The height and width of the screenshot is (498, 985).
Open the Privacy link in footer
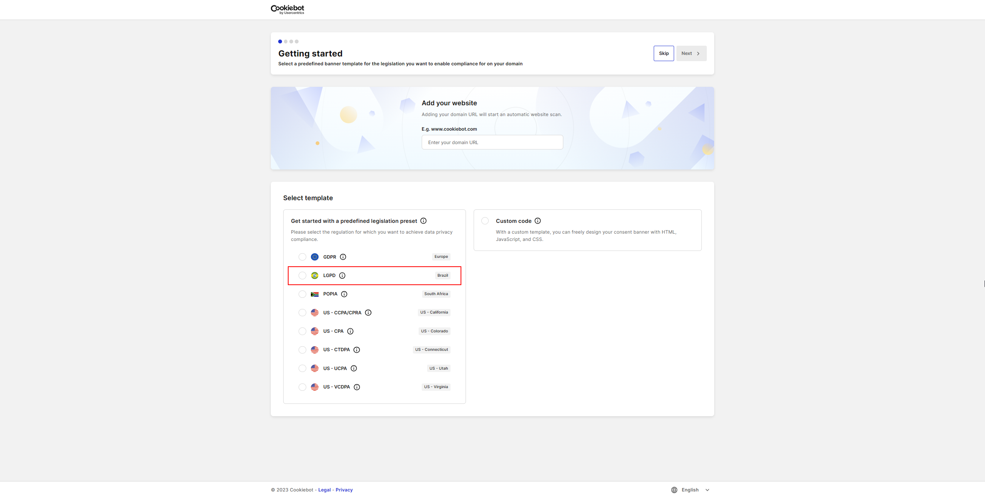coord(344,490)
